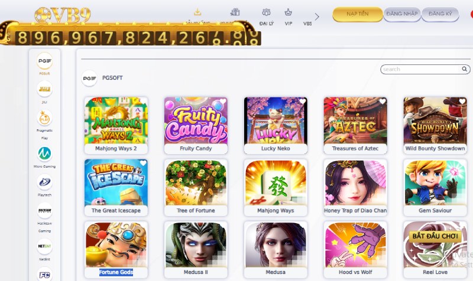Open the Hood vs Wolf thumbnail
Viewport: 473px width, 281px height.
point(355,244)
